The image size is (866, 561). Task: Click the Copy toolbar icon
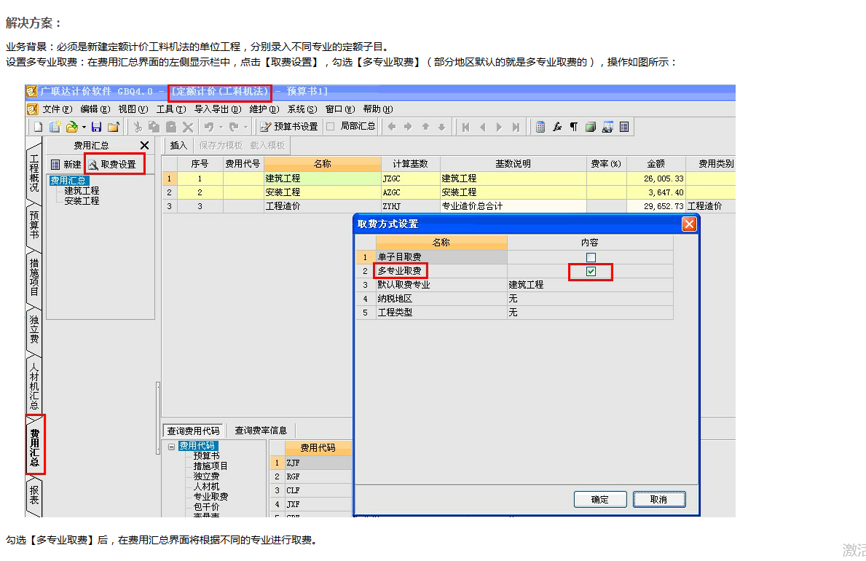pyautogui.click(x=154, y=127)
